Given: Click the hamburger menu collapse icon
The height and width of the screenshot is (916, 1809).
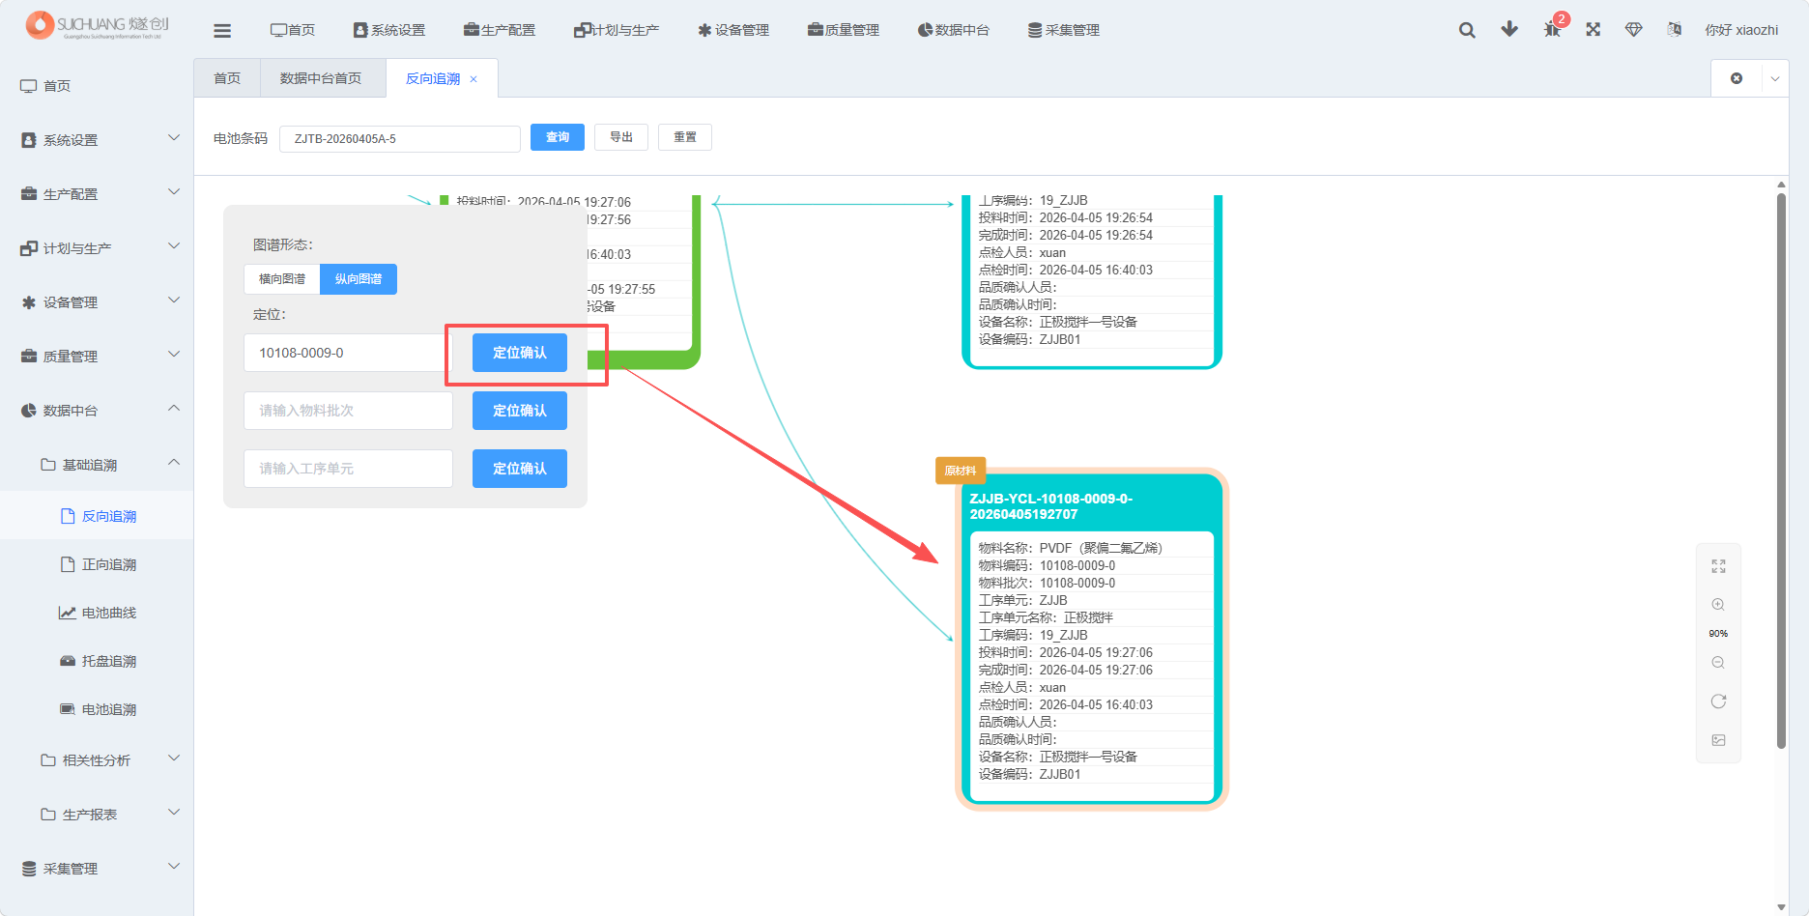Looking at the screenshot, I should [x=222, y=30].
